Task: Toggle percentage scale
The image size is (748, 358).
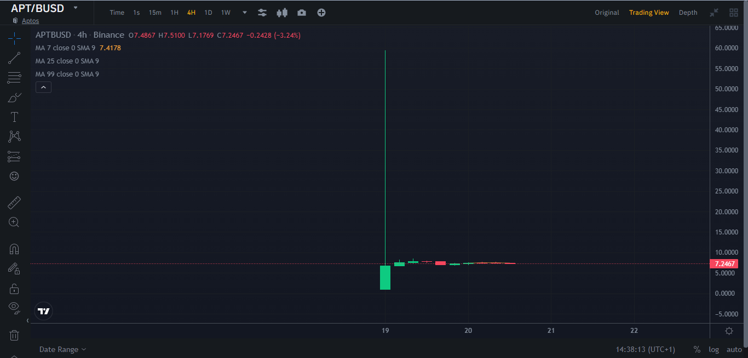Action: click(697, 349)
